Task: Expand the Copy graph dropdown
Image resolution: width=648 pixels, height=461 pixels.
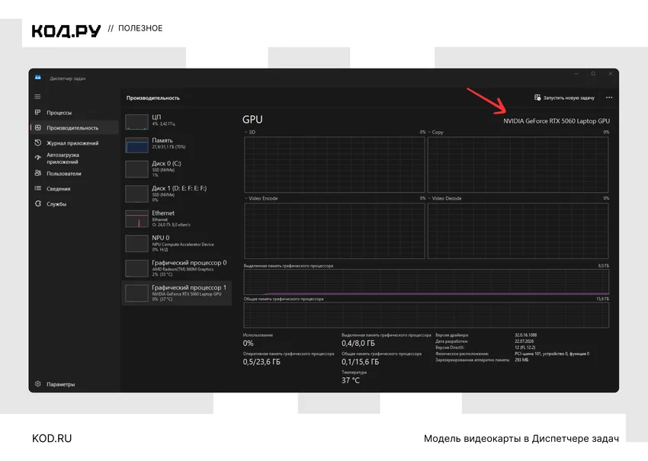Action: click(x=429, y=132)
